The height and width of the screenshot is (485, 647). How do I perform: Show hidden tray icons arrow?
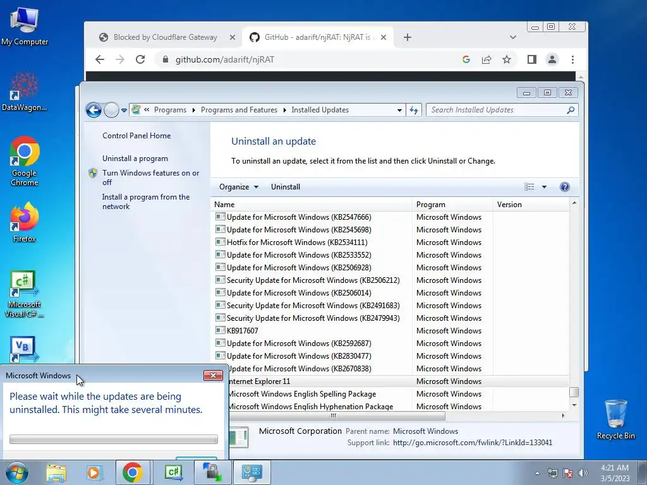tap(537, 473)
